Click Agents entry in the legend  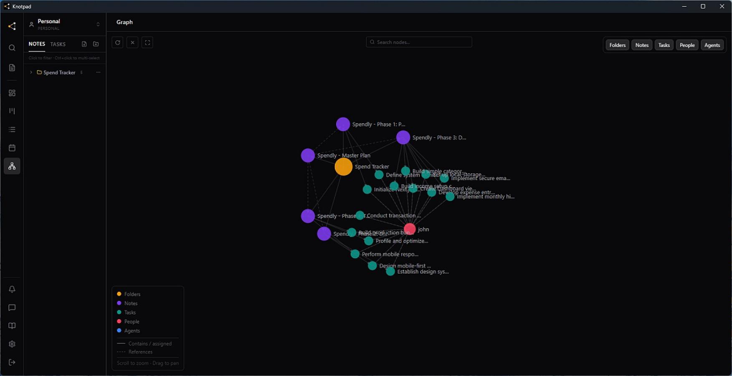(x=128, y=331)
